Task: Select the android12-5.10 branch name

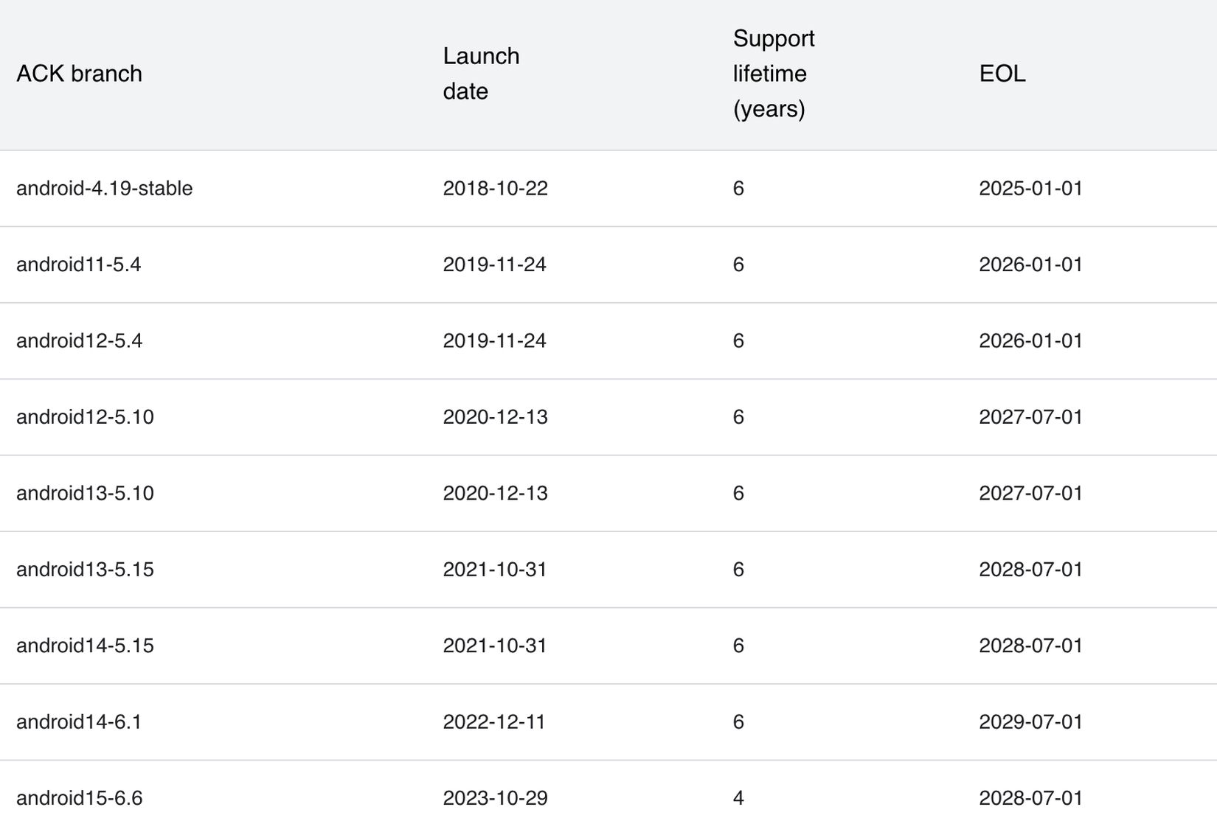Action: 85,417
